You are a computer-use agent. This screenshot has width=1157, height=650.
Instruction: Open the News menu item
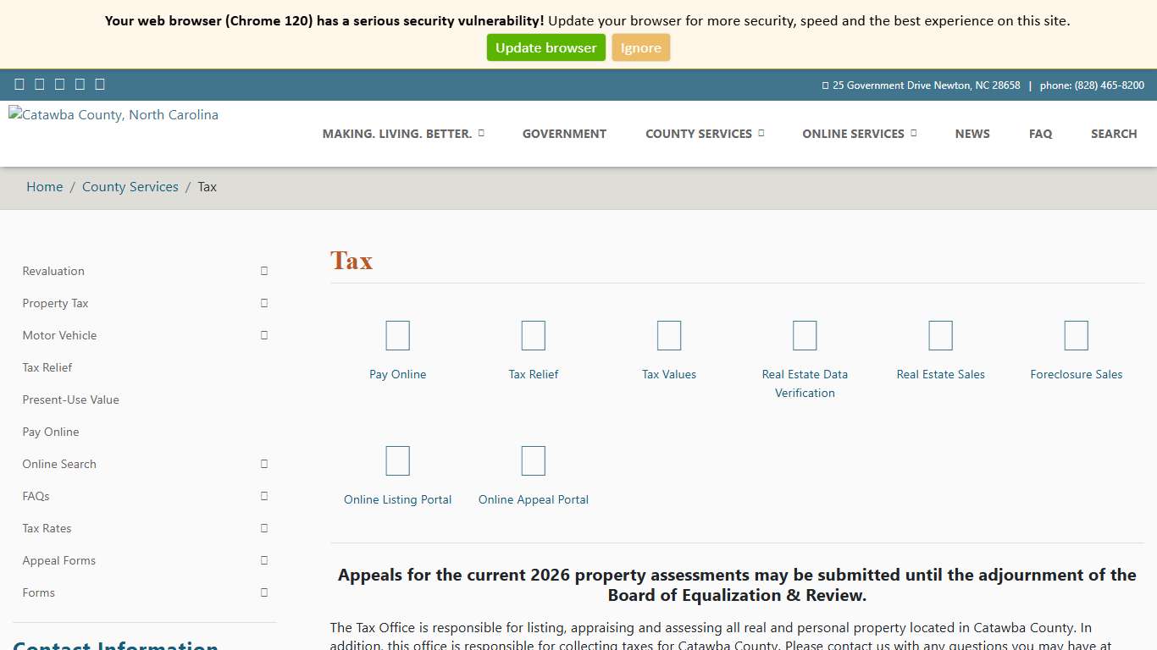pyautogui.click(x=972, y=134)
